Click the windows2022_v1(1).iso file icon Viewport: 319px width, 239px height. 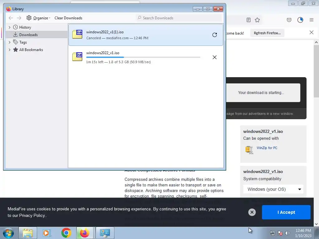coord(77,34)
